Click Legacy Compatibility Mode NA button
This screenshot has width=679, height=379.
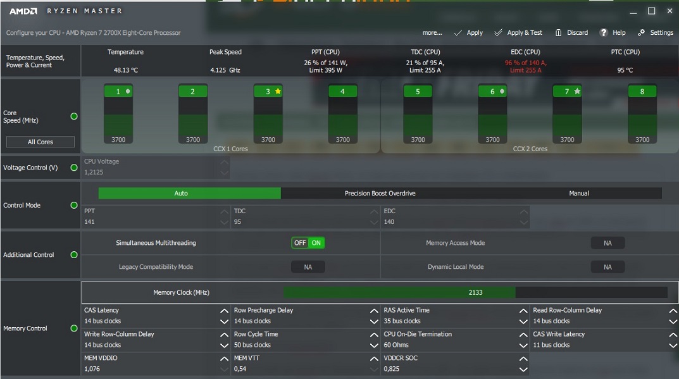(308, 267)
